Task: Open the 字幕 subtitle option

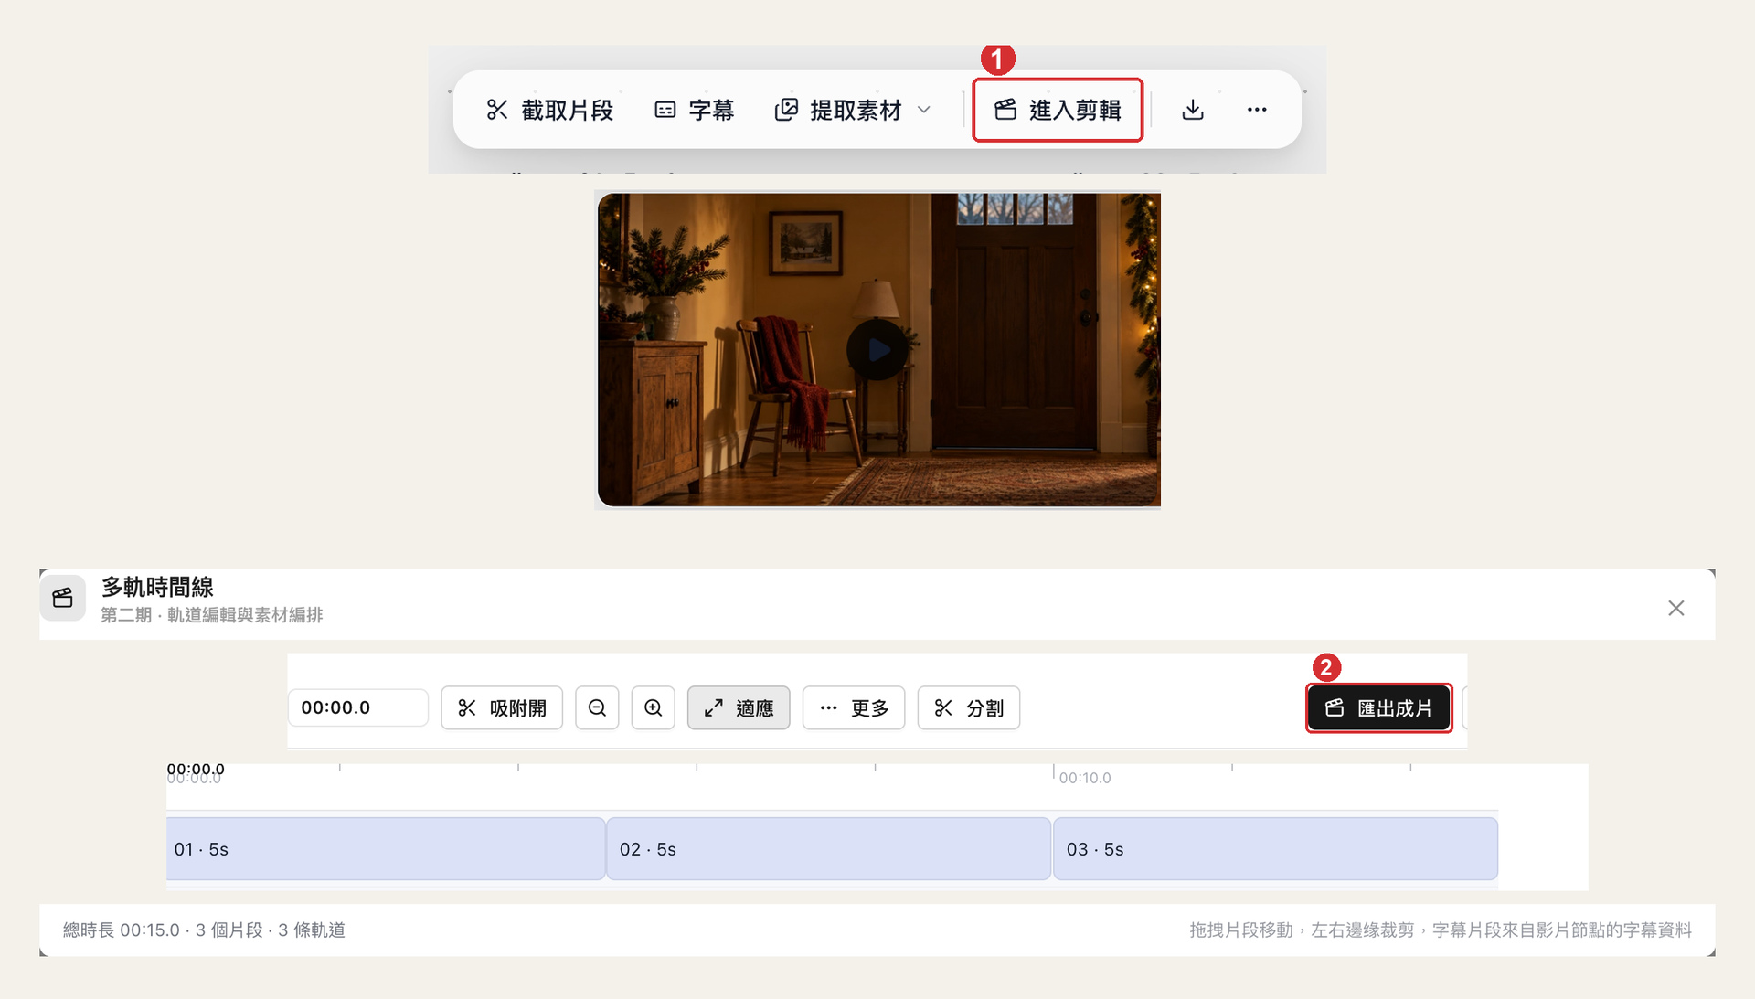Action: point(695,110)
